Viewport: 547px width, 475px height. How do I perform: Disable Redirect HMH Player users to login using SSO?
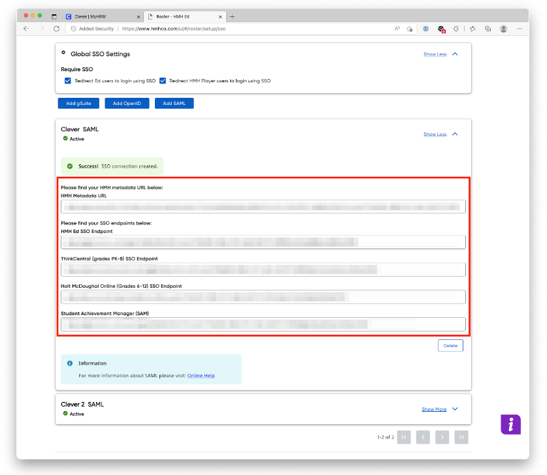click(x=163, y=81)
